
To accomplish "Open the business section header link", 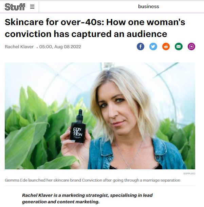I will (149, 6).
